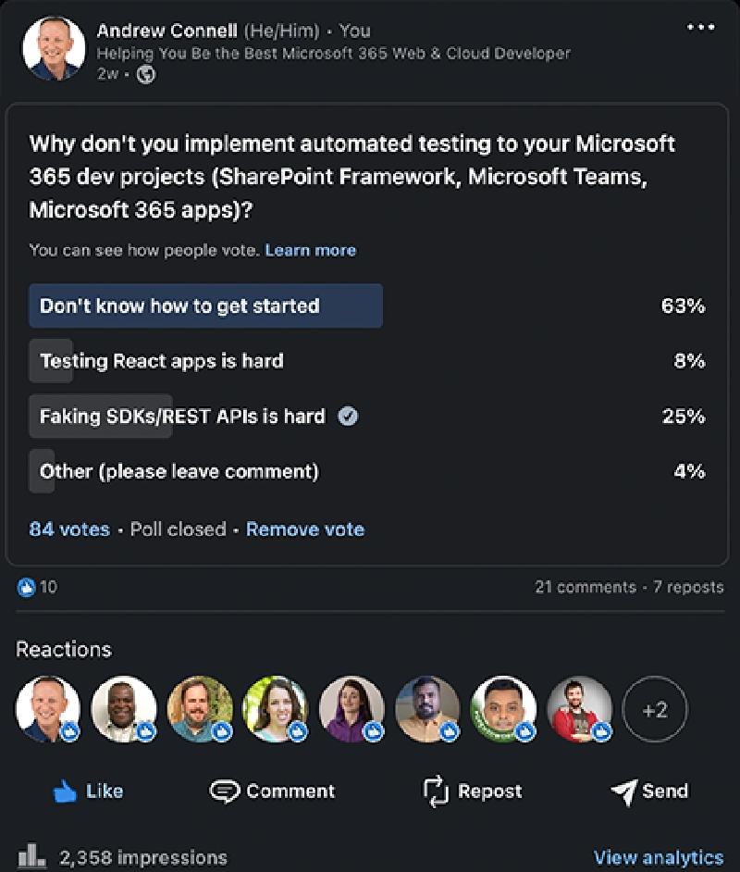Click the checkmark on 'Faking SDKs/REST APIs is hard'
The image size is (740, 872).
click(x=346, y=417)
